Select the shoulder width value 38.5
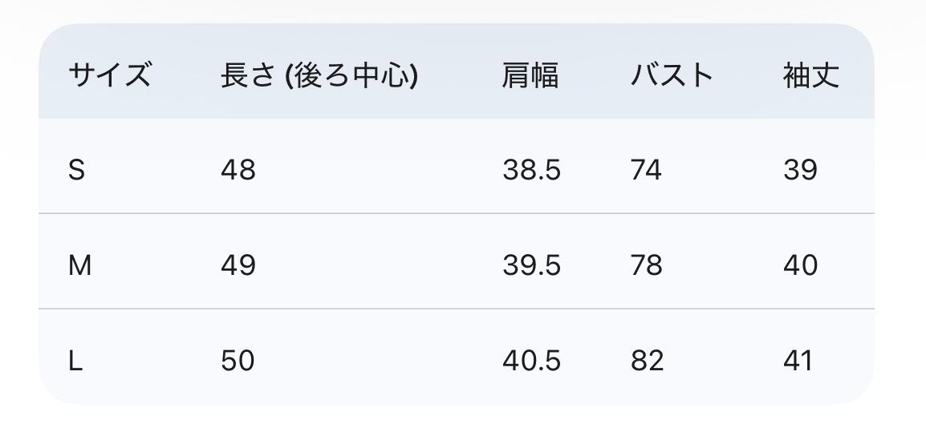The width and height of the screenshot is (926, 432). pyautogui.click(x=531, y=170)
